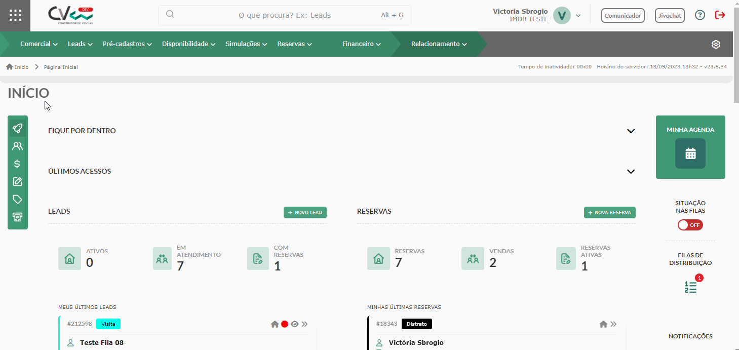739x350 pixels.
Task: Expand the Últimos Acessos section
Action: pos(631,172)
